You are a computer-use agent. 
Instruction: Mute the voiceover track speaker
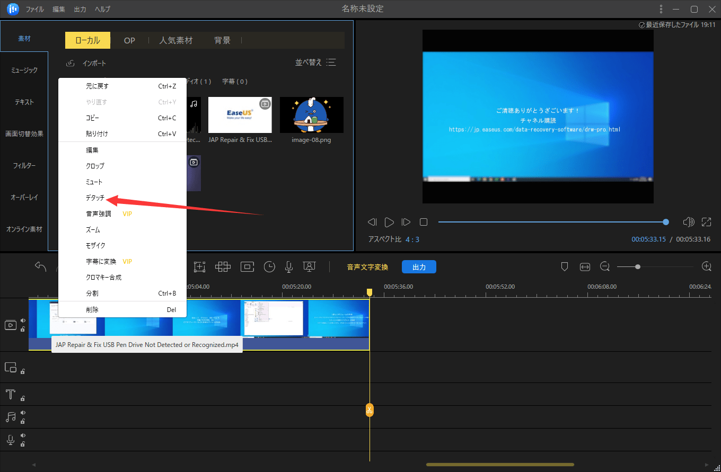pos(23,435)
